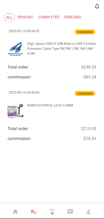Click the USB cable product thumbnail
This screenshot has width=104, height=219.
[15, 49]
